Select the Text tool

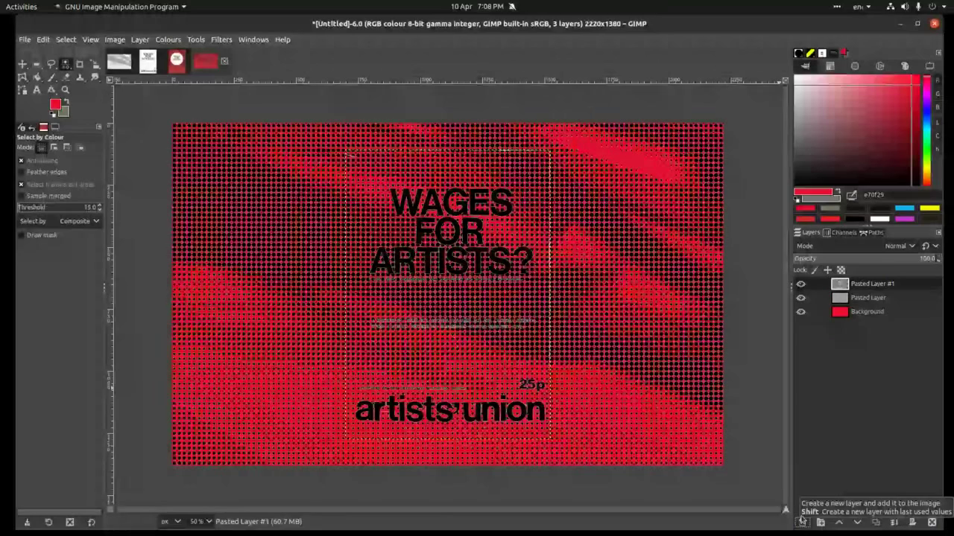click(37, 89)
